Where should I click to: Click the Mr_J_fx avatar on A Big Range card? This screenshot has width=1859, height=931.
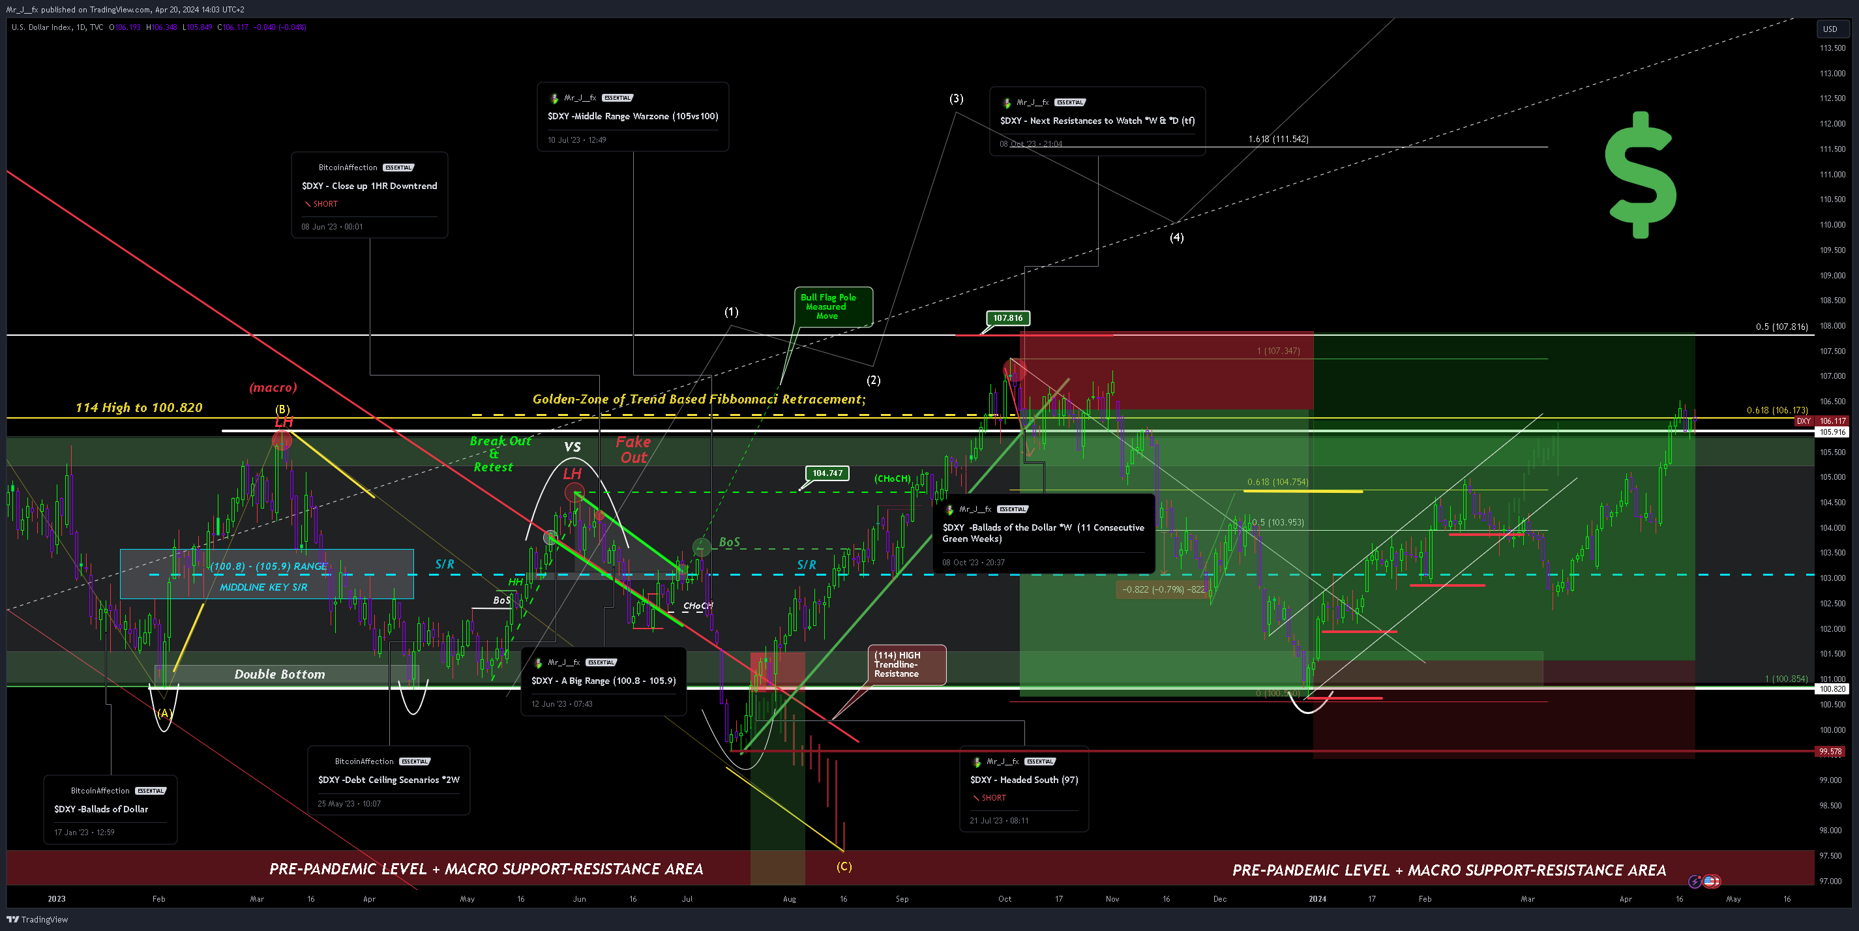(x=538, y=662)
